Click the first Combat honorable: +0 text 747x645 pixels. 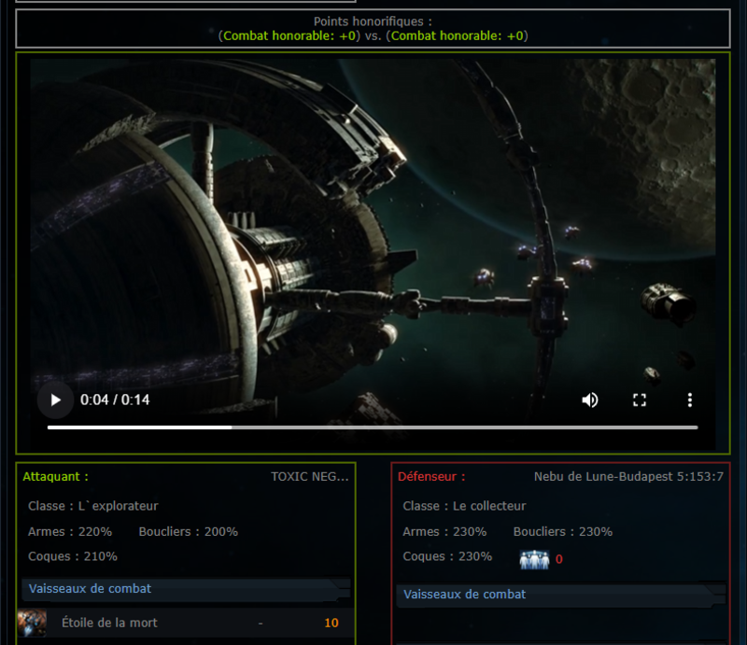pos(289,35)
